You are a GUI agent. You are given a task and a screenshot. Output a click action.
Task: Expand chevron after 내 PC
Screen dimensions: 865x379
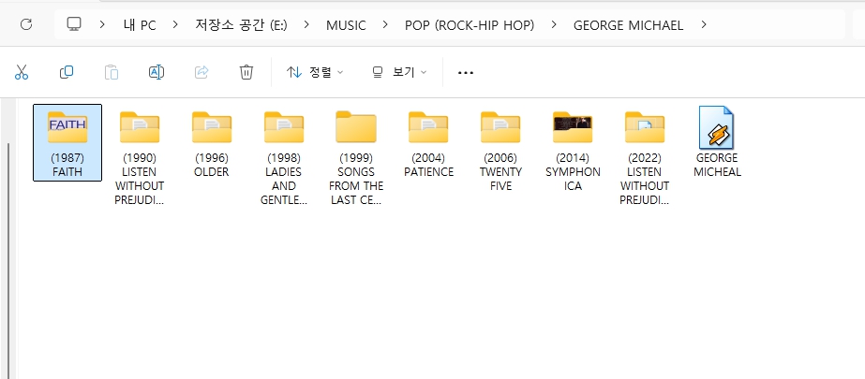(x=175, y=24)
